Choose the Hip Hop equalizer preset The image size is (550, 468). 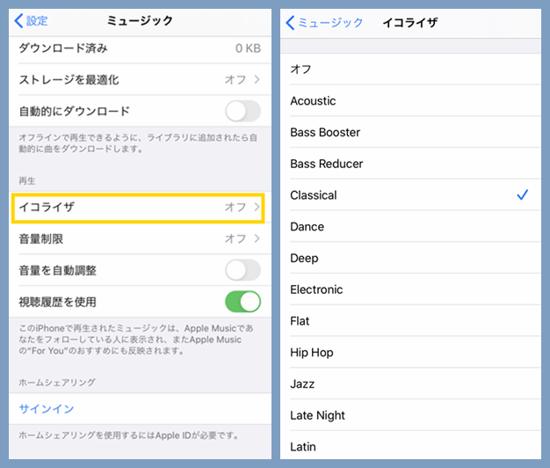click(410, 353)
